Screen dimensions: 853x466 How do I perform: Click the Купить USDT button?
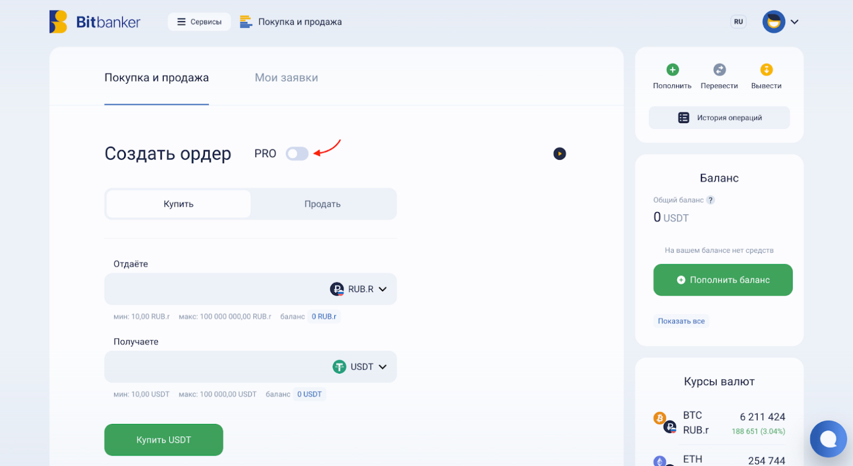point(164,440)
